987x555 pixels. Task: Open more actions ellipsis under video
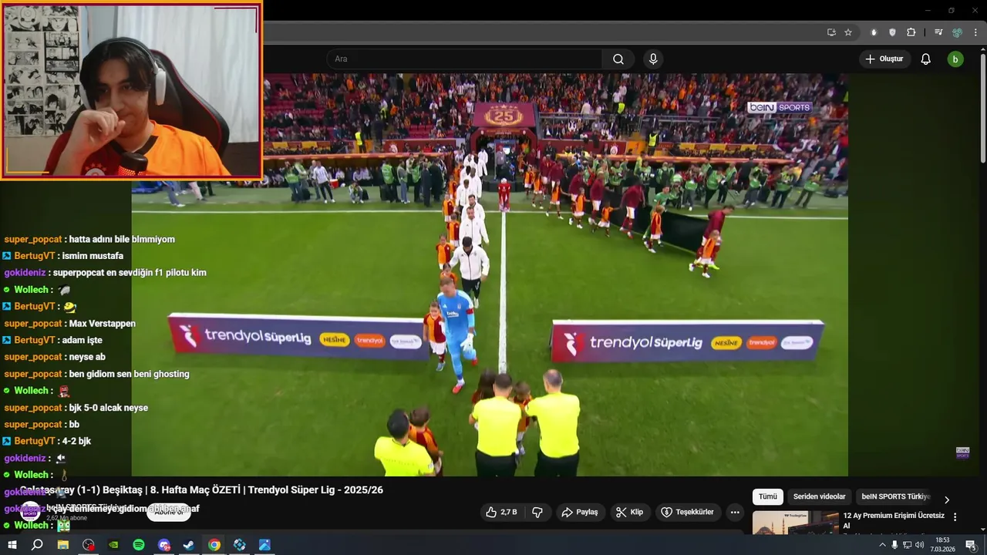click(x=735, y=512)
